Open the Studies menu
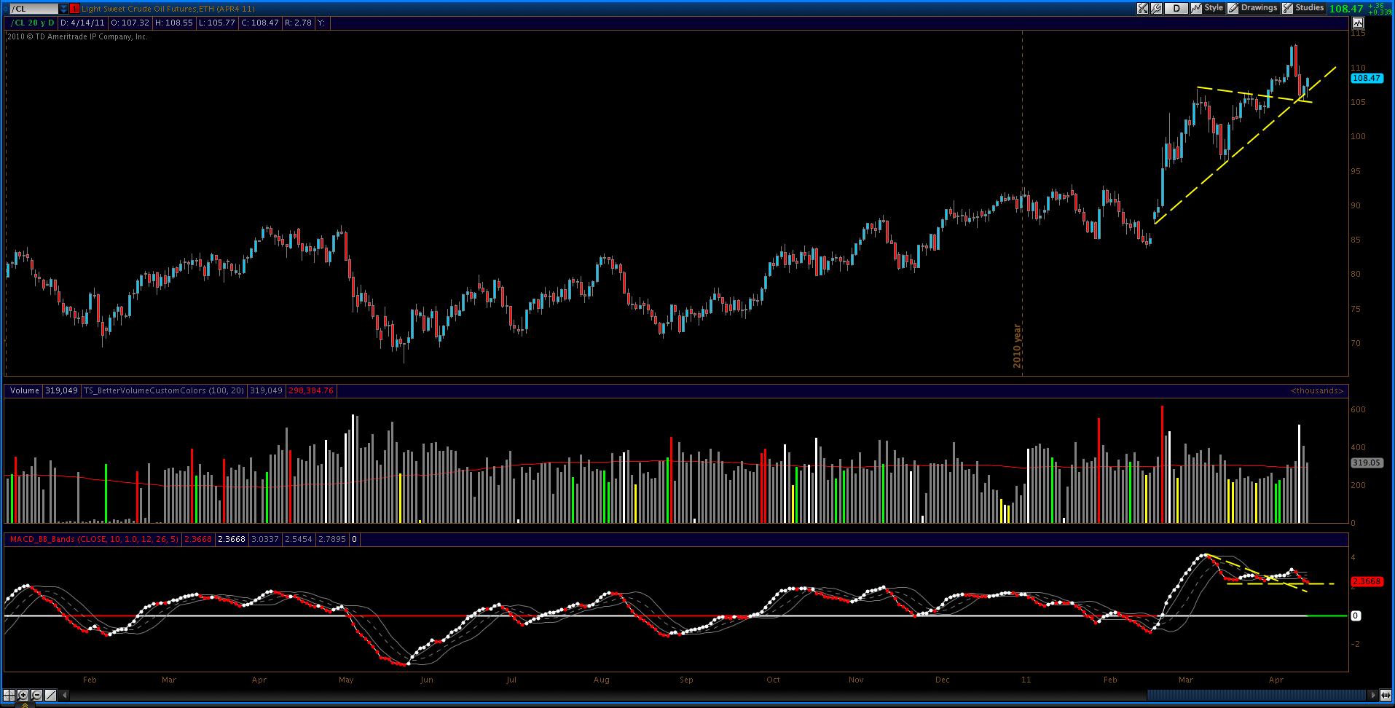 [x=1309, y=8]
